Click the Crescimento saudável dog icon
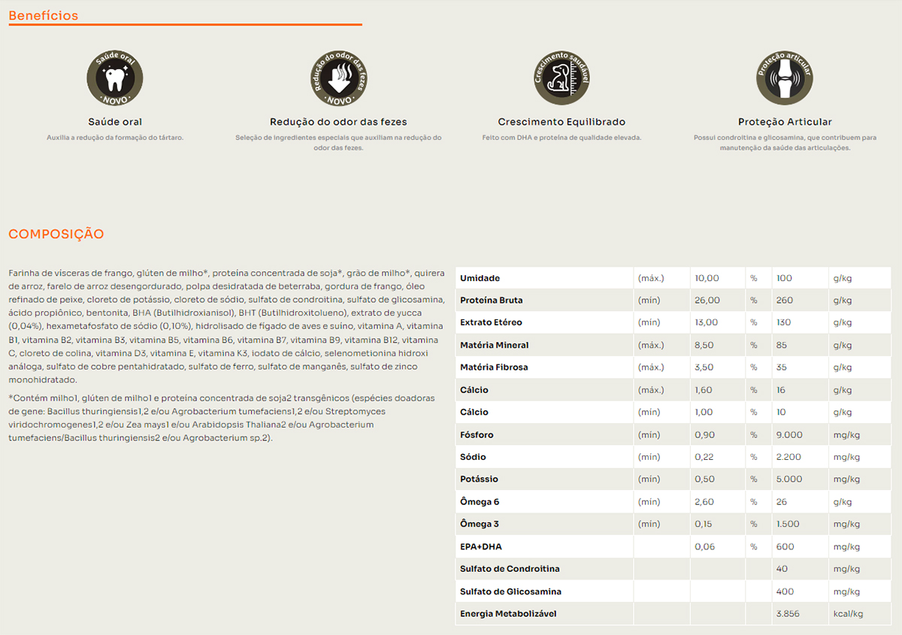 point(561,78)
